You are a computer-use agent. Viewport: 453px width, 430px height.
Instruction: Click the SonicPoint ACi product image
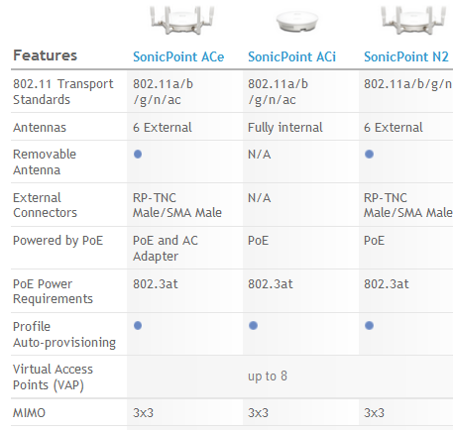point(297,21)
